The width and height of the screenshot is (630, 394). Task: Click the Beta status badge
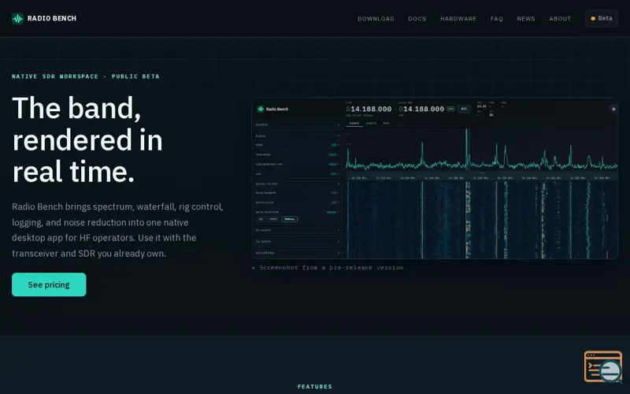602,18
